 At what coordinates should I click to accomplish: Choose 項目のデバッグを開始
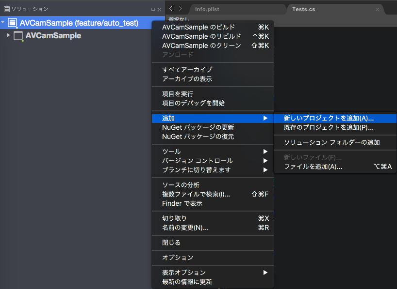pyautogui.click(x=213, y=103)
